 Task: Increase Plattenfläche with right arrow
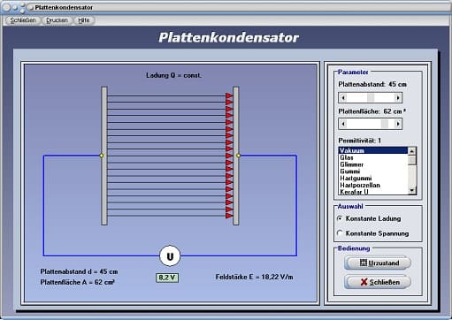[398, 124]
